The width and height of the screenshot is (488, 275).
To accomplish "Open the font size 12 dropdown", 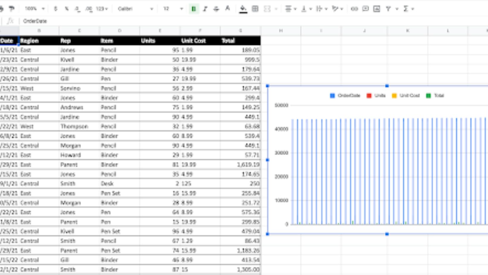I will [x=173, y=9].
